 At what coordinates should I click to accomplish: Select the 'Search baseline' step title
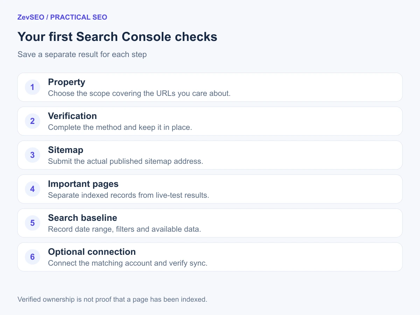83,218
